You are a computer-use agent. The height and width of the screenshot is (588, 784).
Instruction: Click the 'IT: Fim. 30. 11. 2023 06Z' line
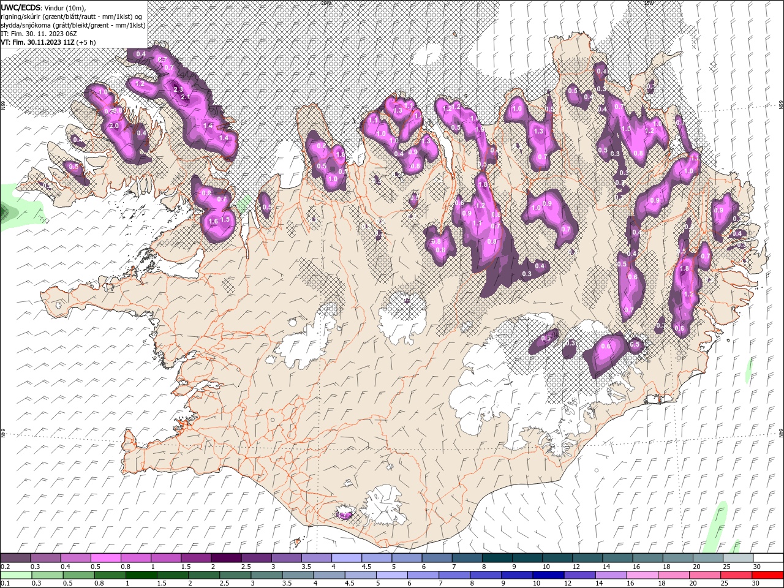click(x=39, y=34)
